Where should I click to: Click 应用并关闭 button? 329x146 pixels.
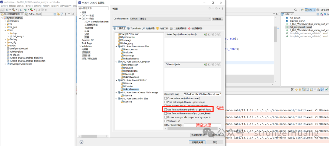197,142
